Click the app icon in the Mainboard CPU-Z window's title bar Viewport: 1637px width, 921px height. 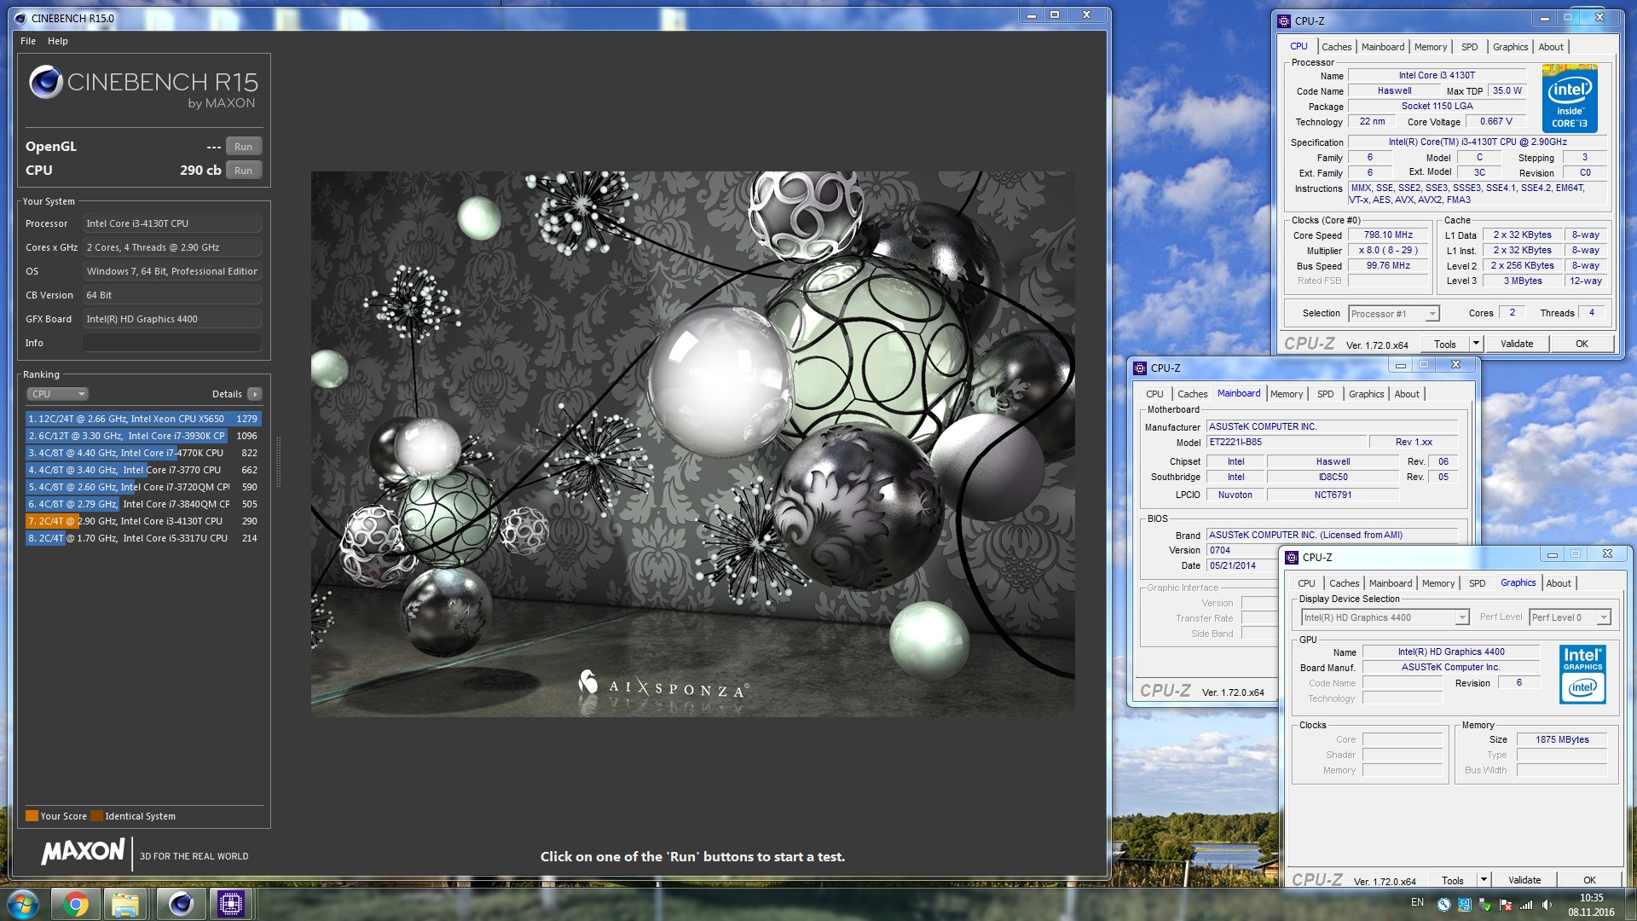1140,368
